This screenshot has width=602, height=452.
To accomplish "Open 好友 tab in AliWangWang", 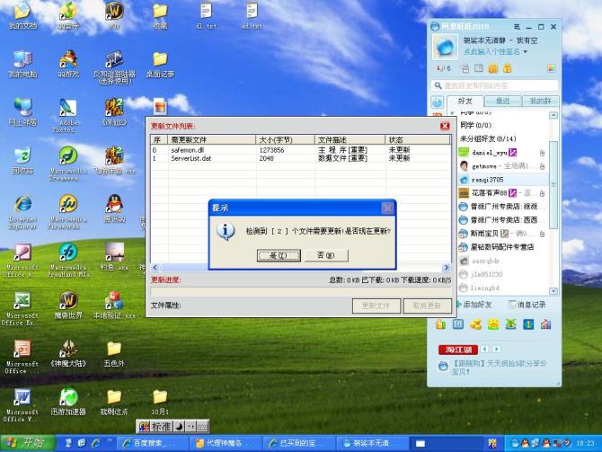I will (x=465, y=102).
